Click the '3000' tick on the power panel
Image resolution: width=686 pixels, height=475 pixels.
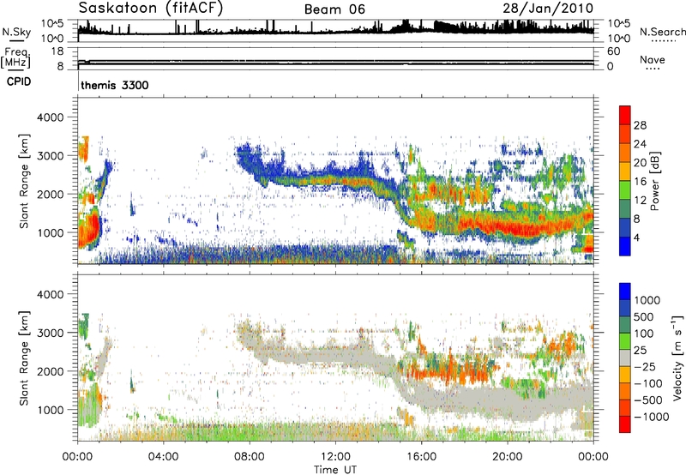(x=50, y=156)
